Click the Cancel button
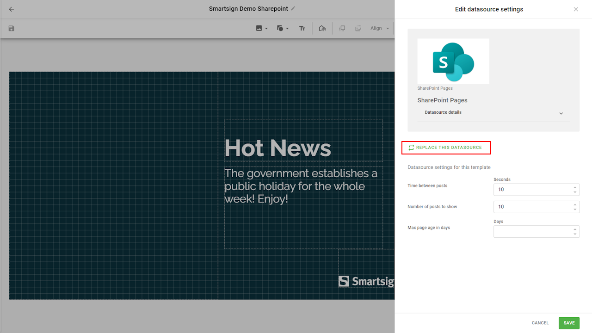The height and width of the screenshot is (333, 592). pos(540,323)
